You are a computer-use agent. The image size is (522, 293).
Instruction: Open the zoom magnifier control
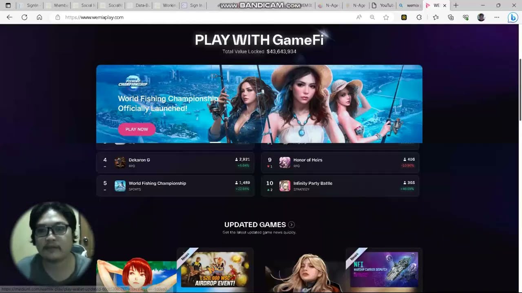coord(372,17)
